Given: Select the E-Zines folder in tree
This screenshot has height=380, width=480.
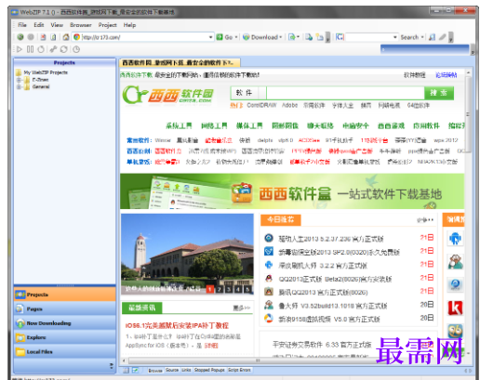Looking at the screenshot, I should tap(40, 80).
